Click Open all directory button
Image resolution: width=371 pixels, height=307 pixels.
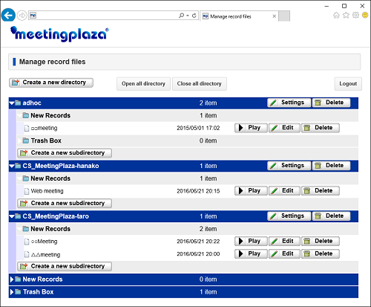(143, 84)
